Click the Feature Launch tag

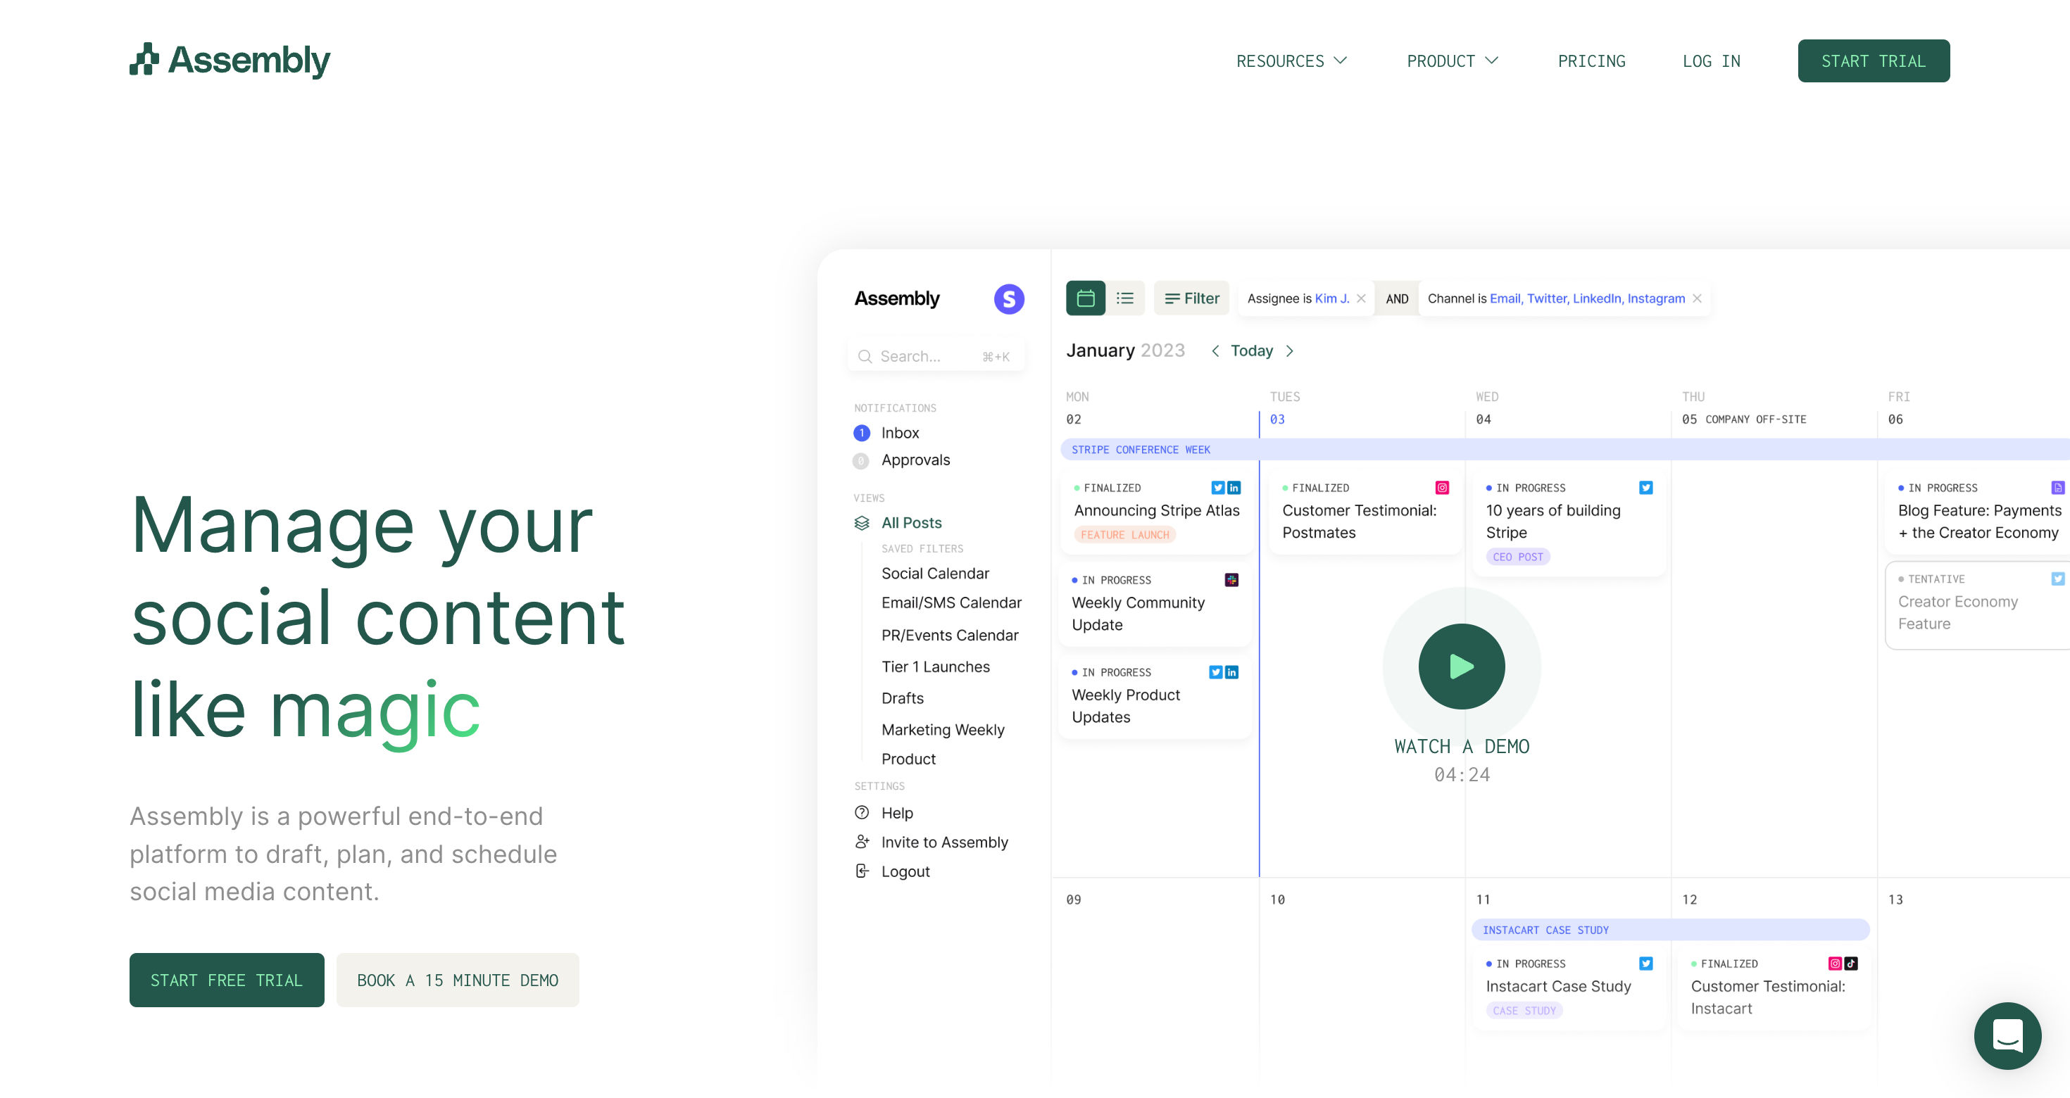coord(1124,535)
